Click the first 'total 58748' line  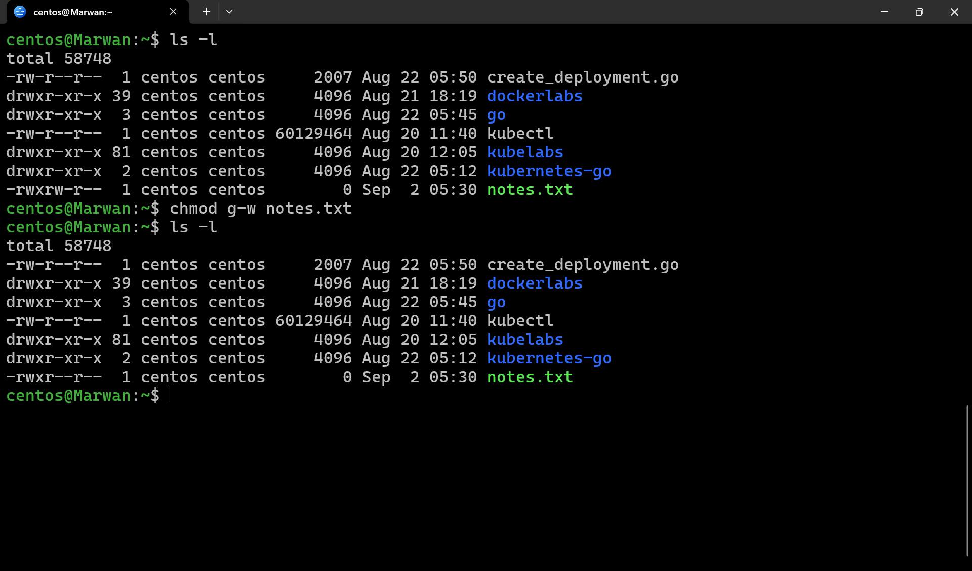point(59,59)
